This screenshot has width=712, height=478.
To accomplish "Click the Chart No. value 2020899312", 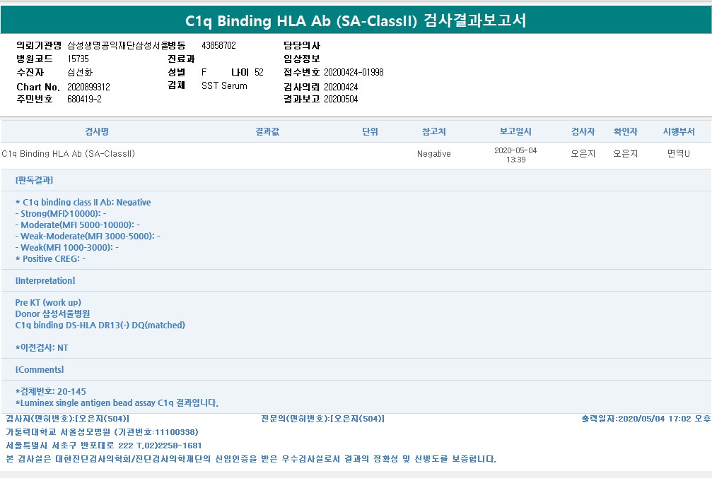I will pos(88,86).
